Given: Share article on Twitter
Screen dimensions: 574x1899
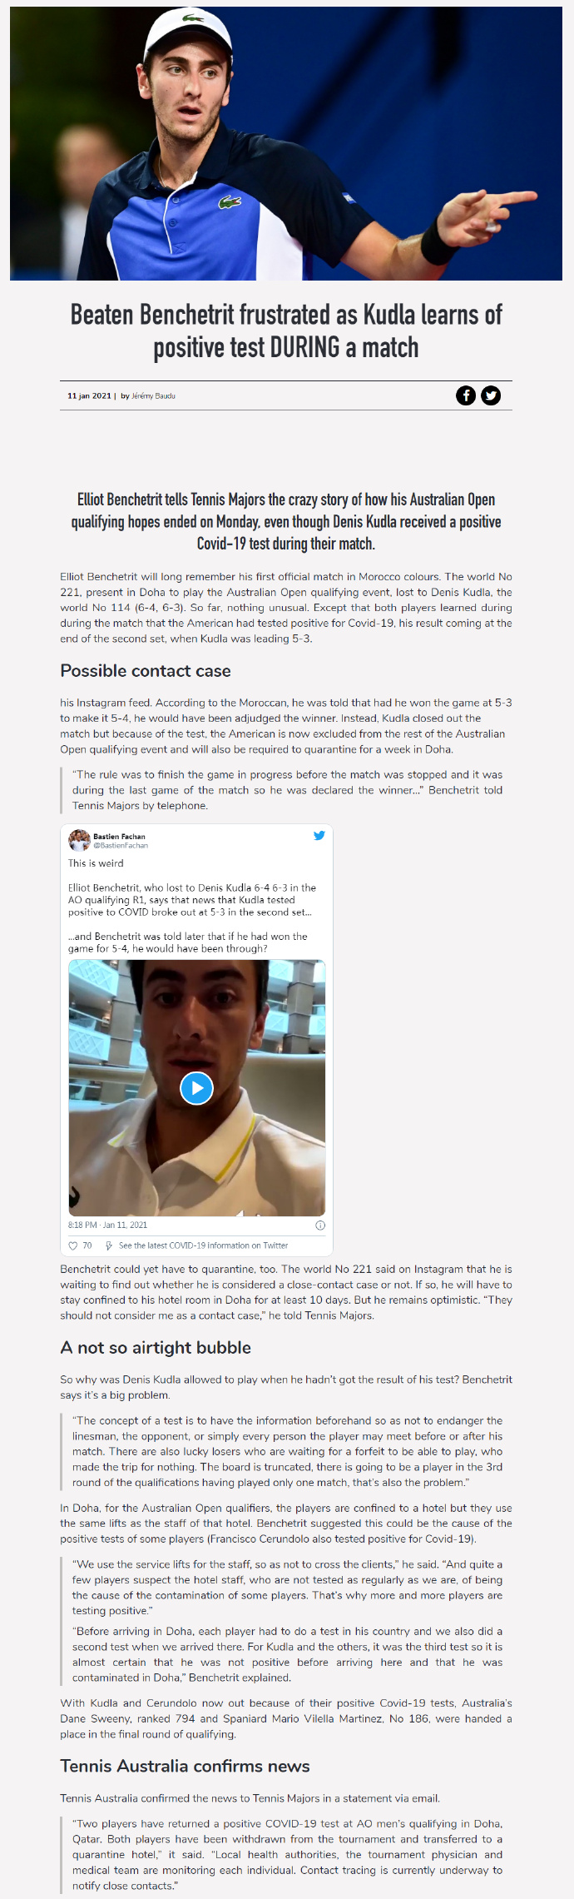Looking at the screenshot, I should click(x=491, y=395).
